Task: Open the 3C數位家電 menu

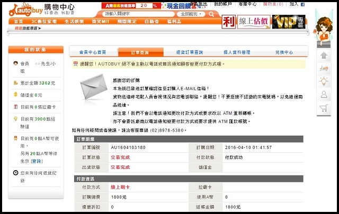Action: point(44,21)
